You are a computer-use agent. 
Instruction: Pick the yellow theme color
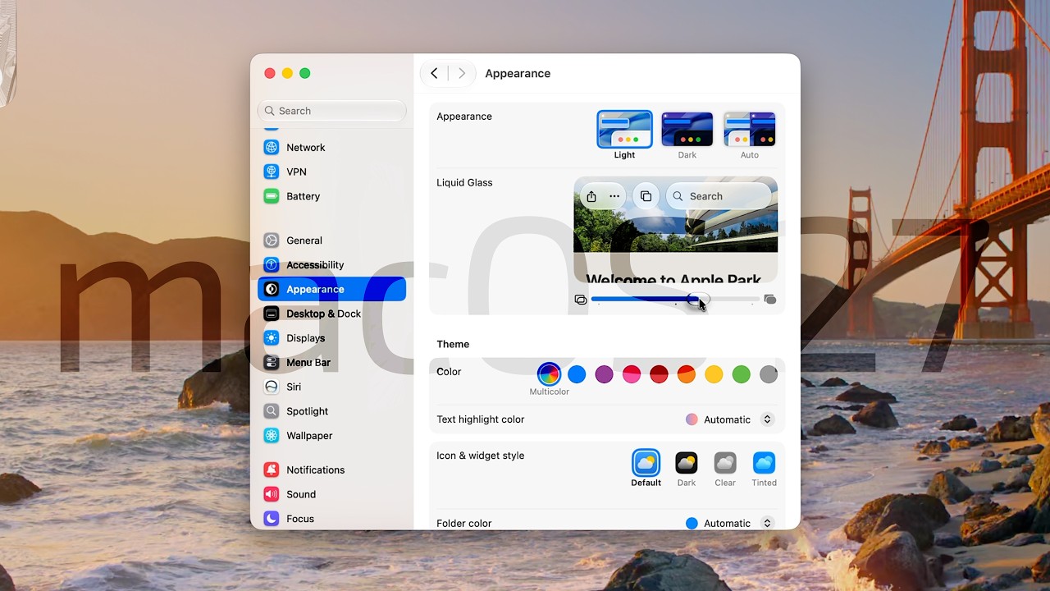pos(714,374)
